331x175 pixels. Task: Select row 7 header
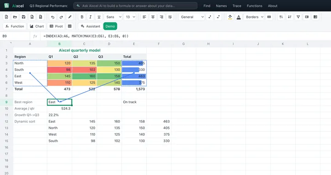[6, 89]
